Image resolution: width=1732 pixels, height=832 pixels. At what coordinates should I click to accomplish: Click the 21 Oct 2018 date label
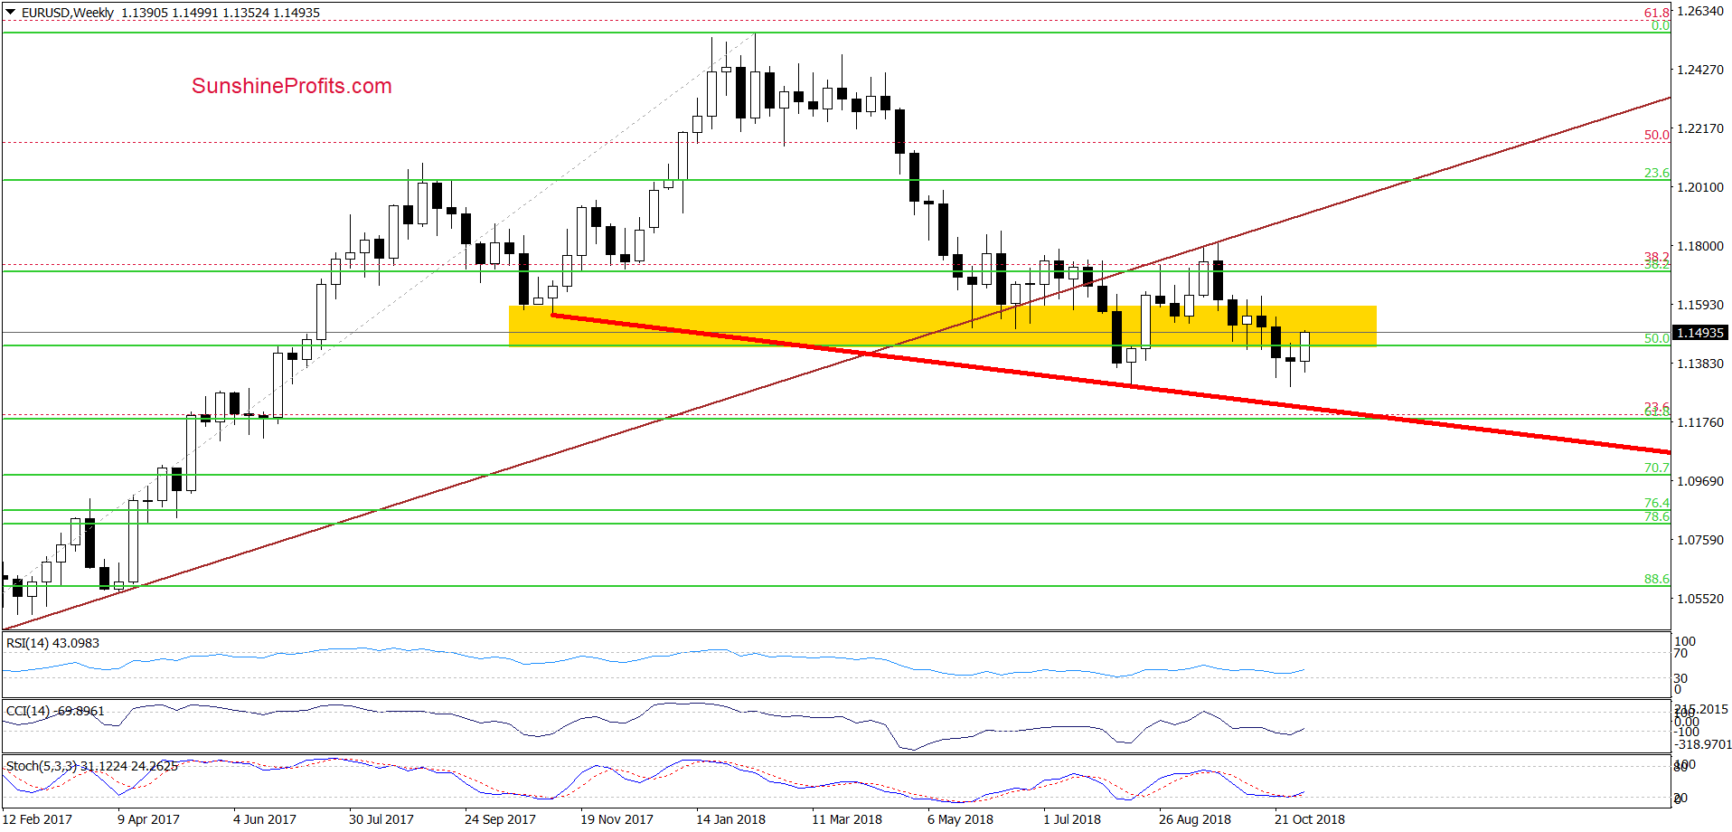(x=1310, y=819)
